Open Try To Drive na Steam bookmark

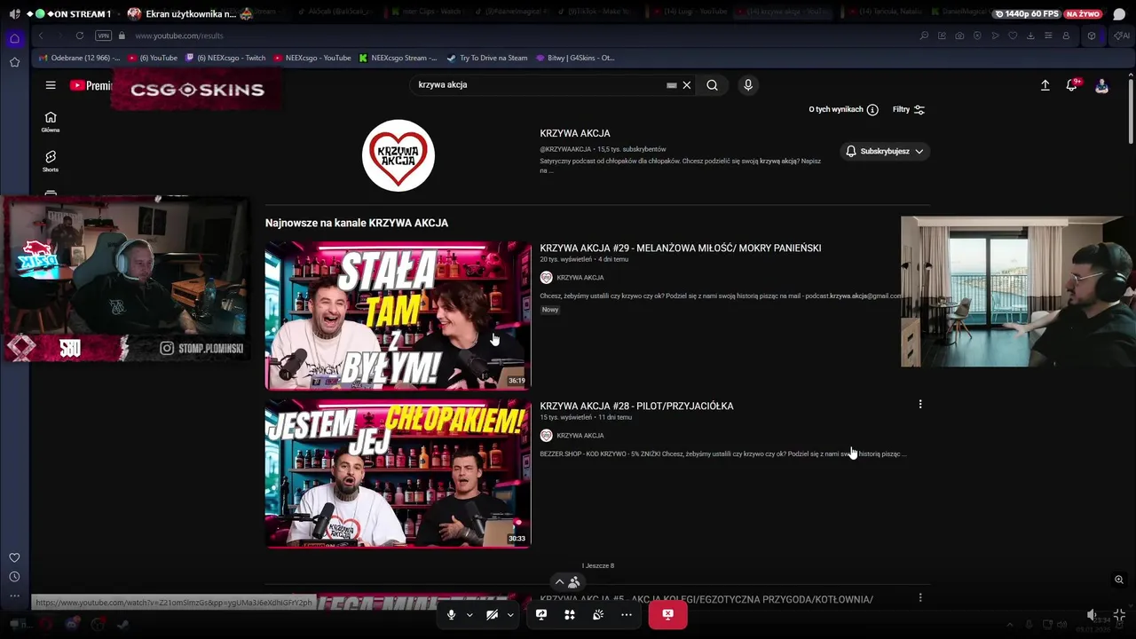pos(487,58)
